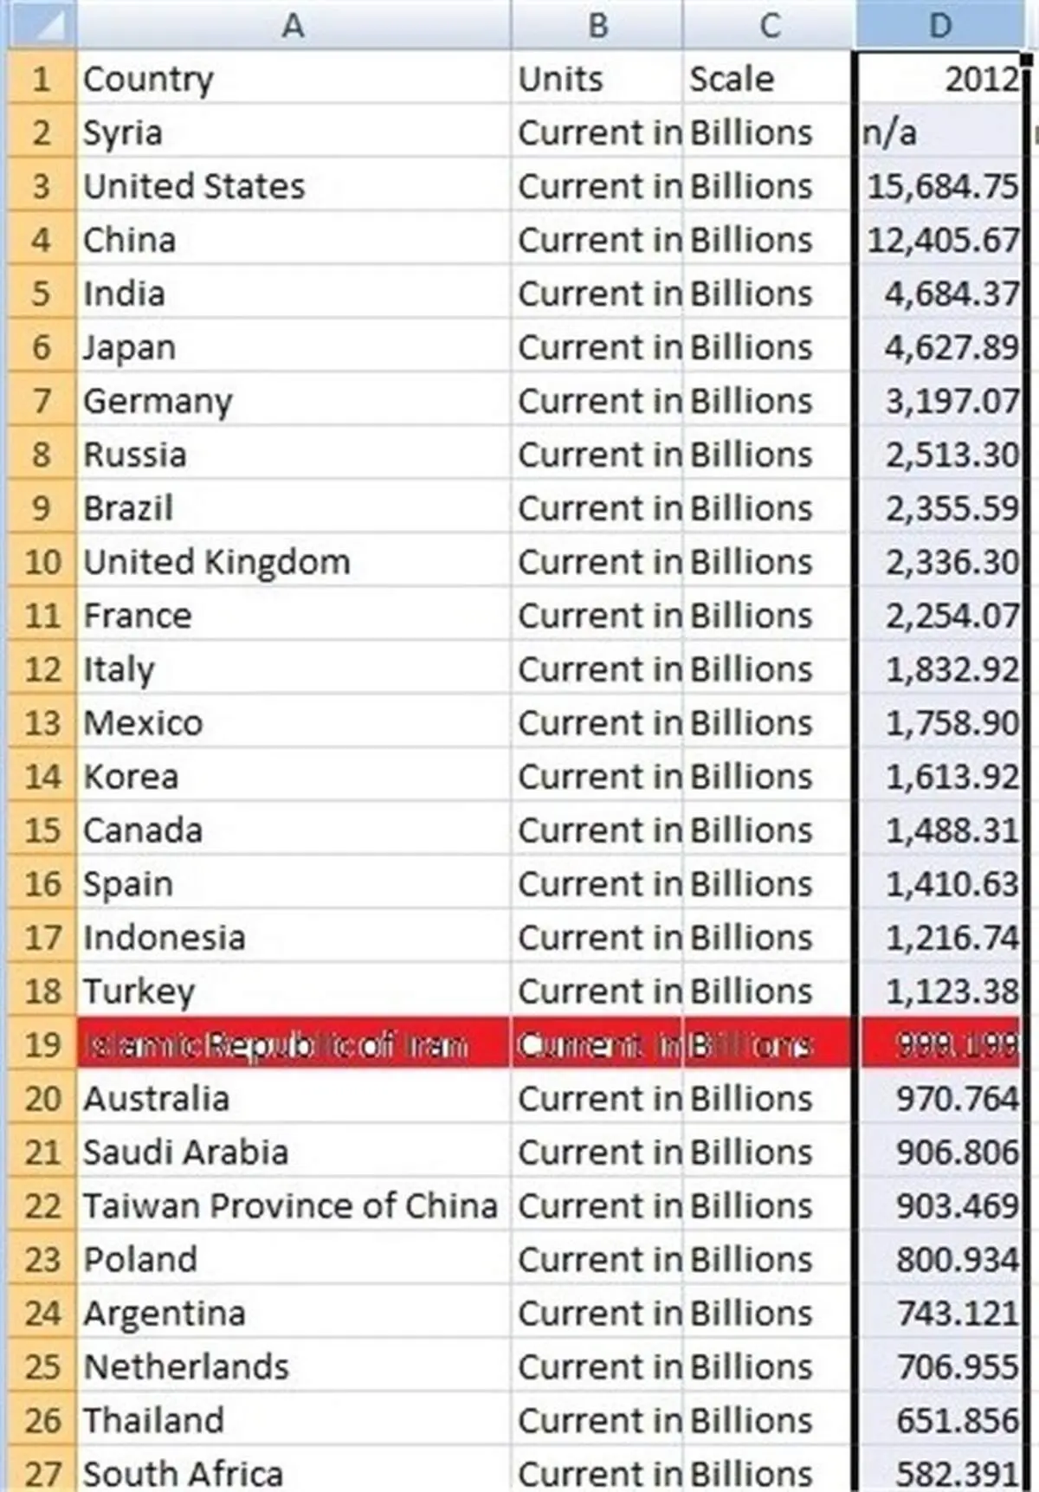
Task: Click the 2012 header cell
Action: pyautogui.click(x=941, y=78)
